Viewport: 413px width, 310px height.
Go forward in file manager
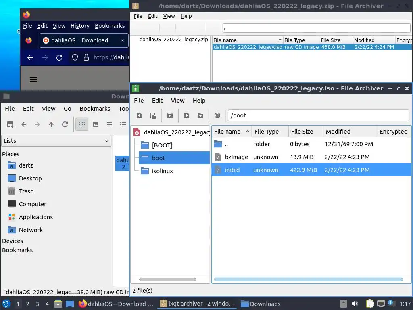[38, 124]
